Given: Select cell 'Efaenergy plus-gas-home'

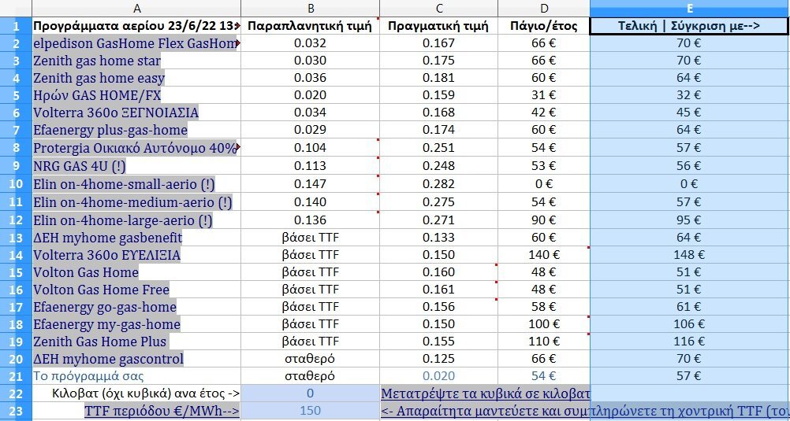Looking at the screenshot, I should (x=136, y=130).
